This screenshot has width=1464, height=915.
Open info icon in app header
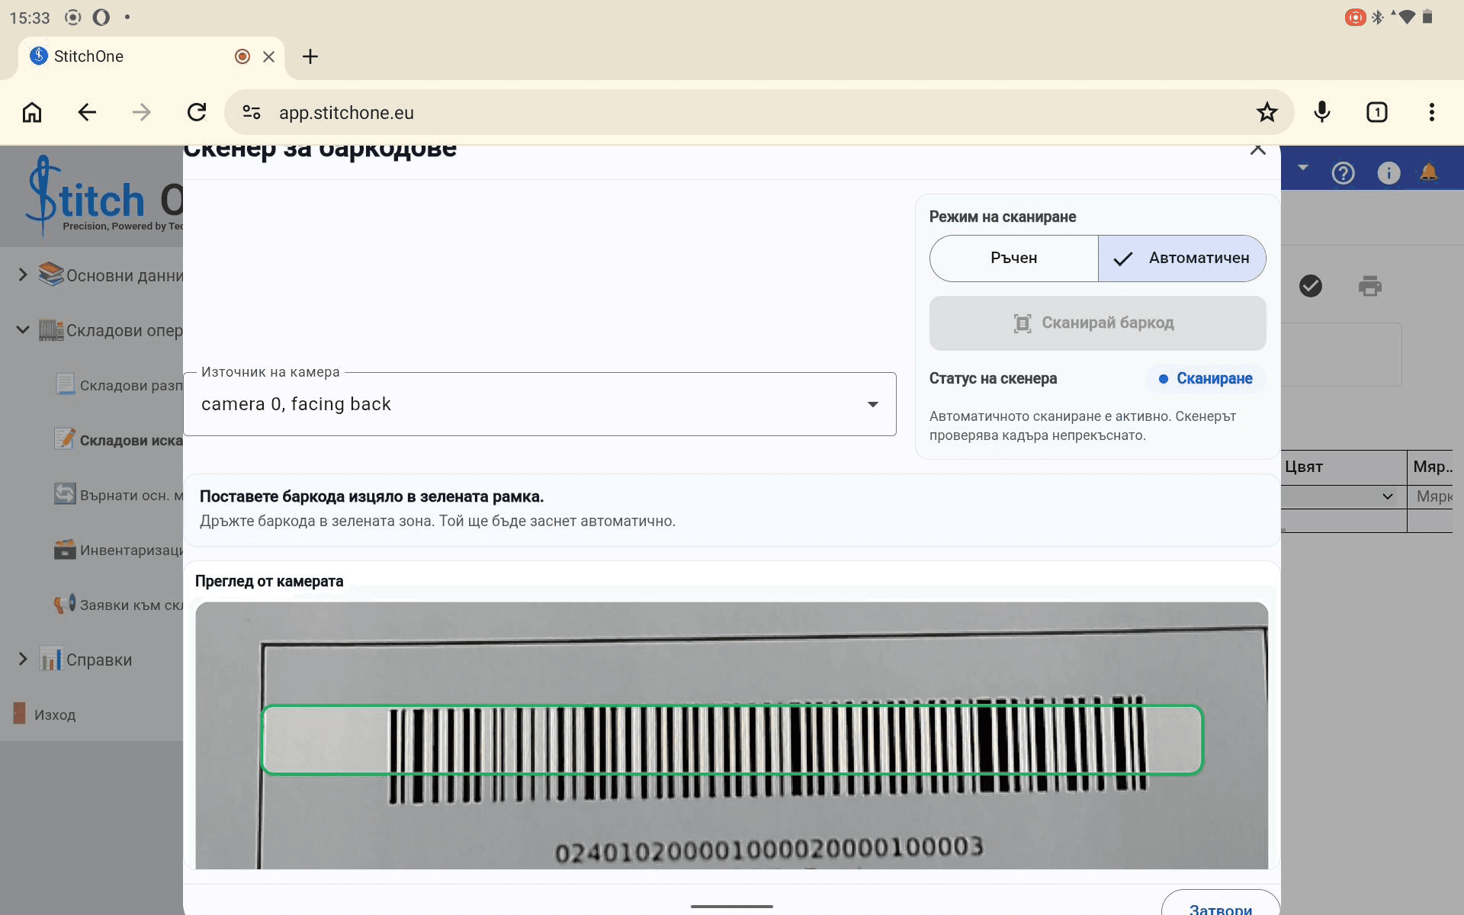point(1389,174)
